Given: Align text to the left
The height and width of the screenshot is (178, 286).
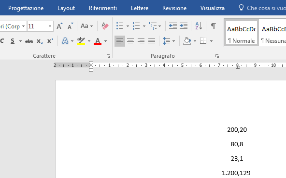Looking at the screenshot, I should (x=120, y=41).
